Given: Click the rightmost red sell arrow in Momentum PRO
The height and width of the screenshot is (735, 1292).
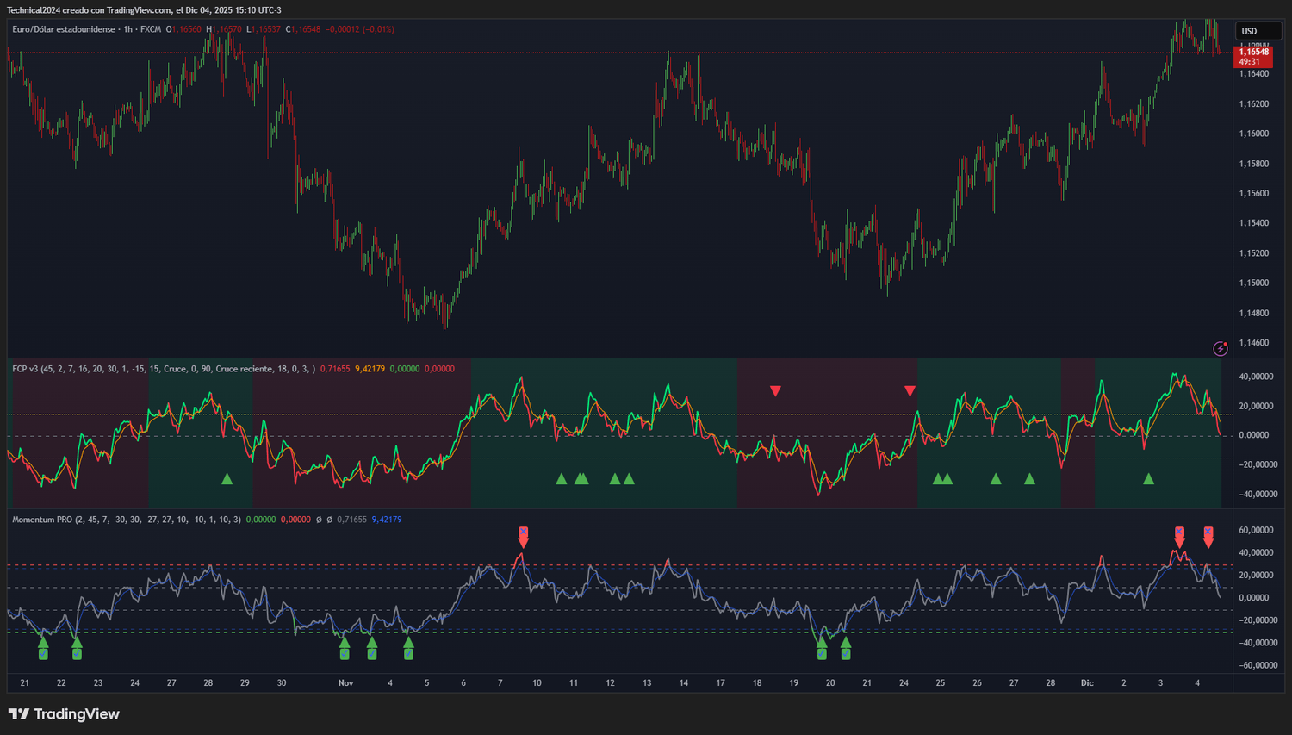Looking at the screenshot, I should tap(1208, 537).
